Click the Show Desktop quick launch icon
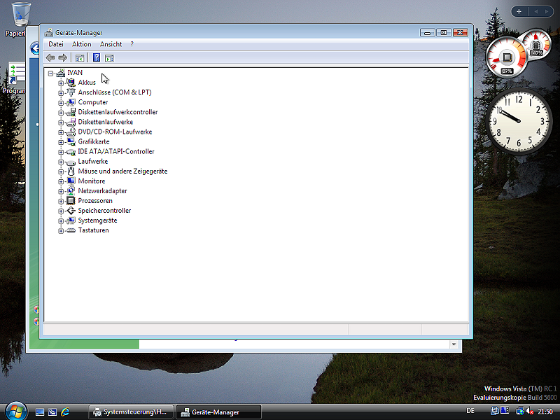The image size is (560, 420). pos(40,412)
